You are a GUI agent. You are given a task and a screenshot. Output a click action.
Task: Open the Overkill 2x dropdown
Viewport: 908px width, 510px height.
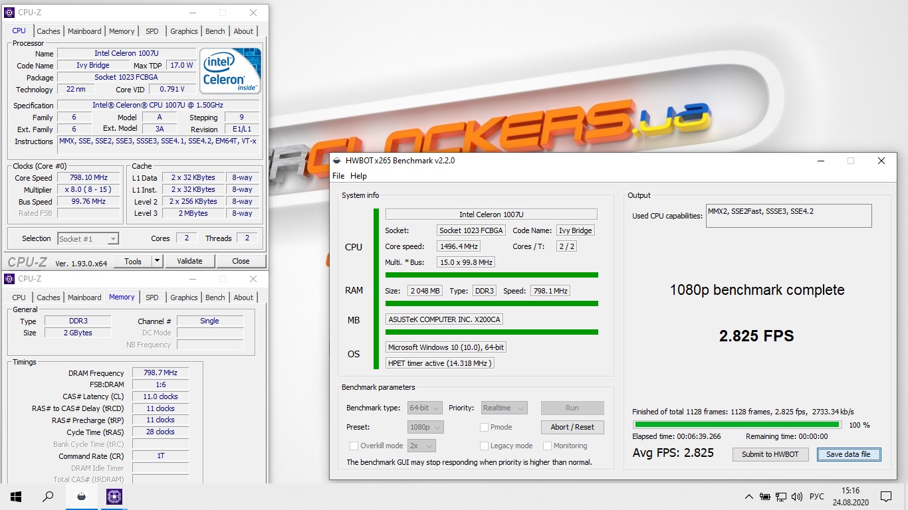tap(421, 446)
